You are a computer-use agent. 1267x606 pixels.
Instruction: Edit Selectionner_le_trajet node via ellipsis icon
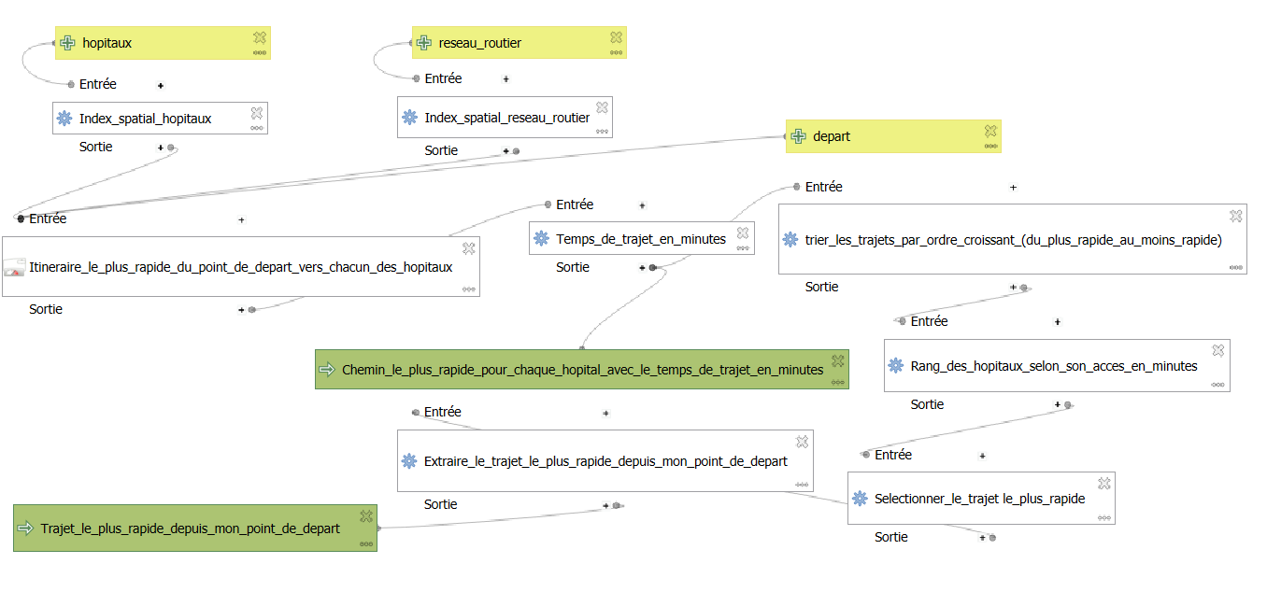tap(1104, 517)
